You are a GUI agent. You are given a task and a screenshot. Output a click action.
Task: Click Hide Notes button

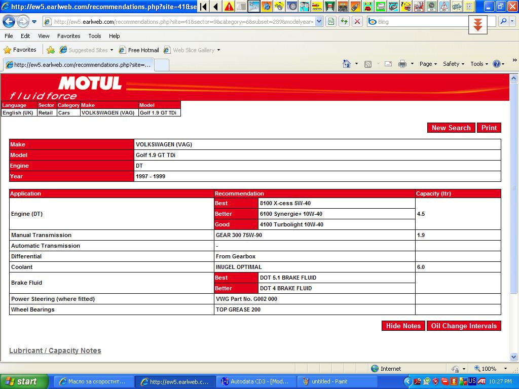click(x=403, y=326)
